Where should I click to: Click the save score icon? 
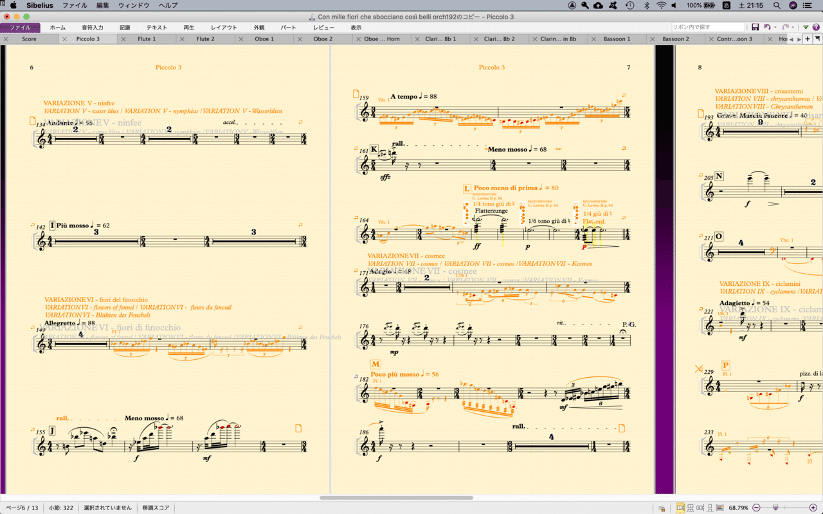click(x=755, y=28)
